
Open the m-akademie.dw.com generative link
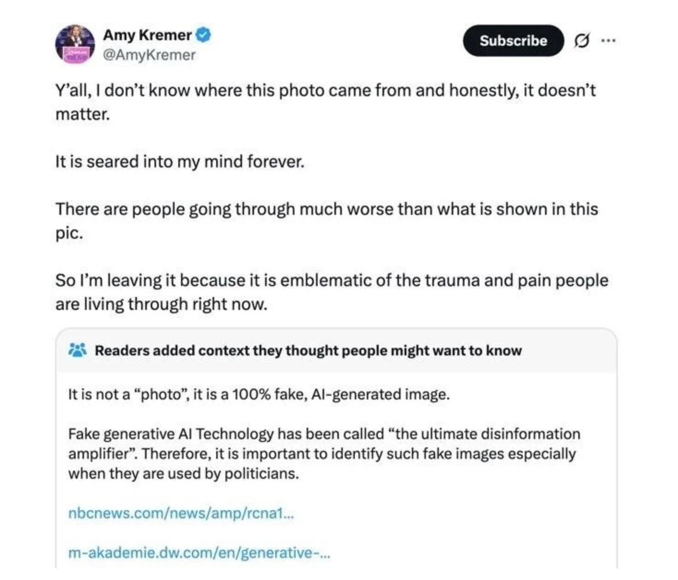199,552
